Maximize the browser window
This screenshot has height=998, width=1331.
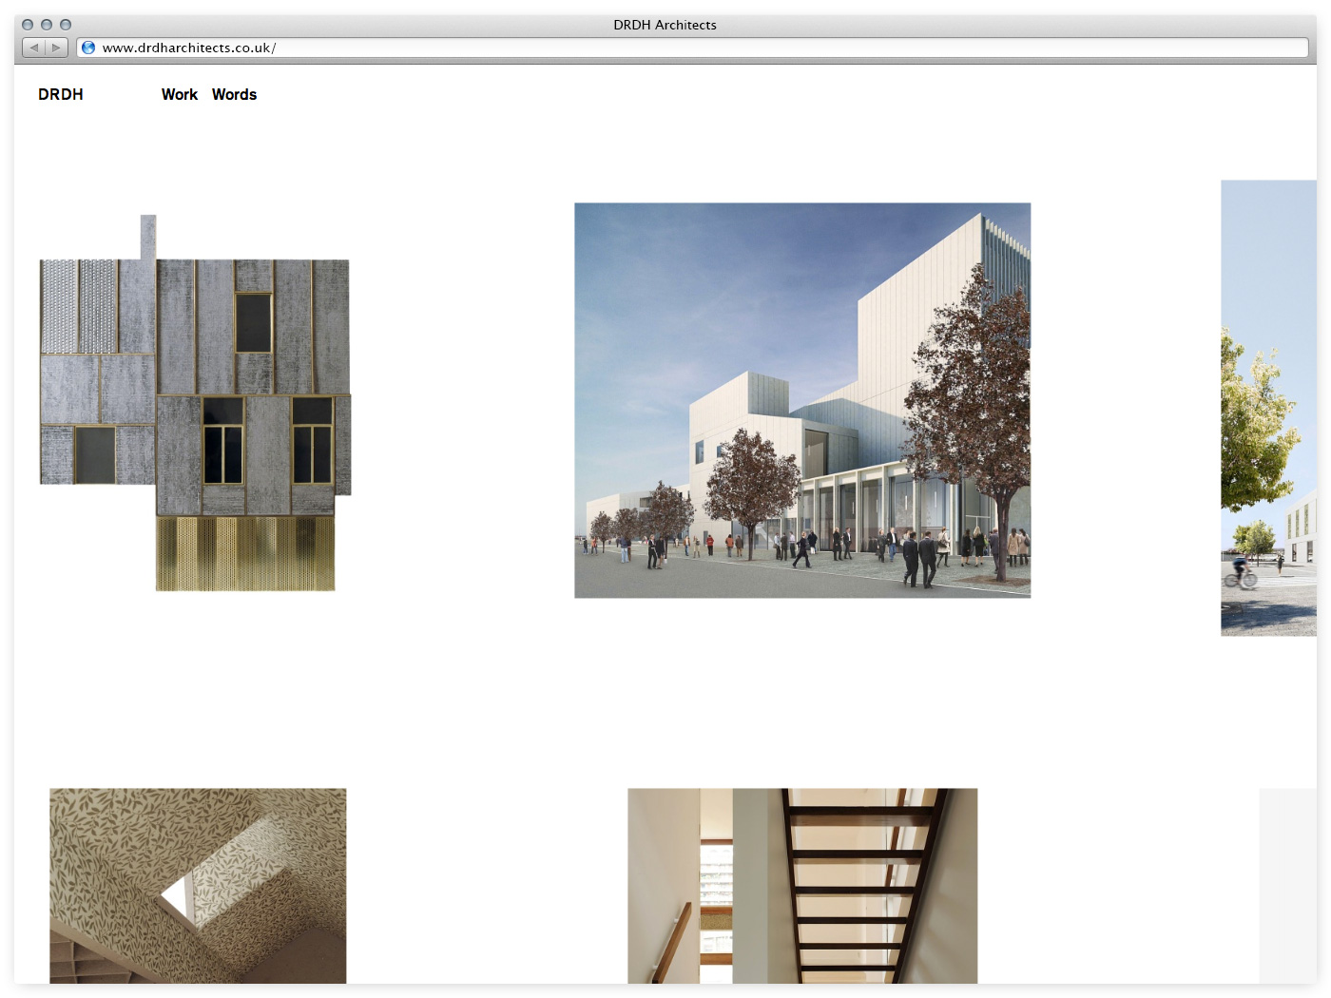(x=66, y=25)
